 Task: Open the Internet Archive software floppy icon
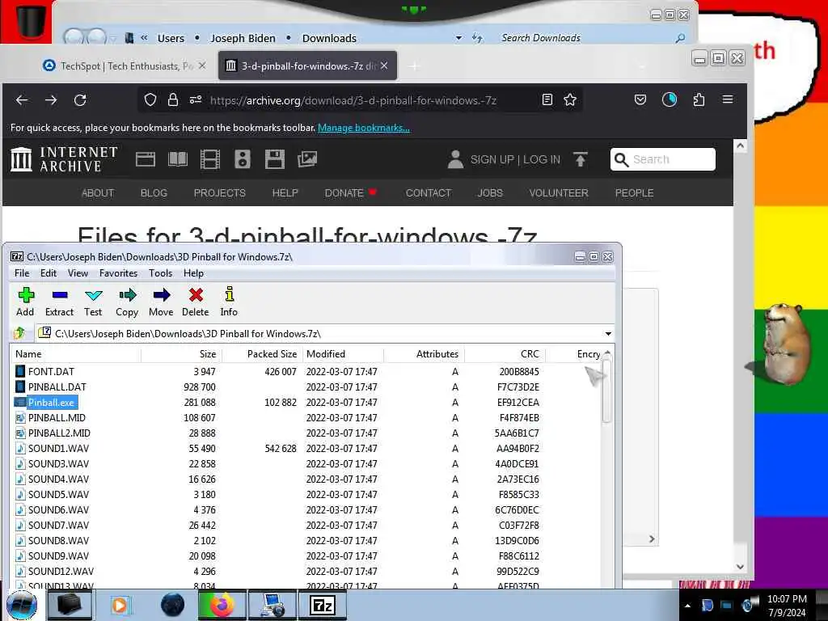[275, 159]
